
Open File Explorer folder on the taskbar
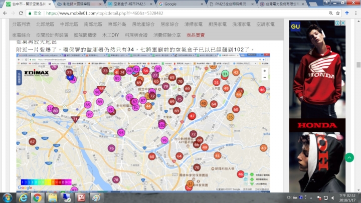coord(52,198)
